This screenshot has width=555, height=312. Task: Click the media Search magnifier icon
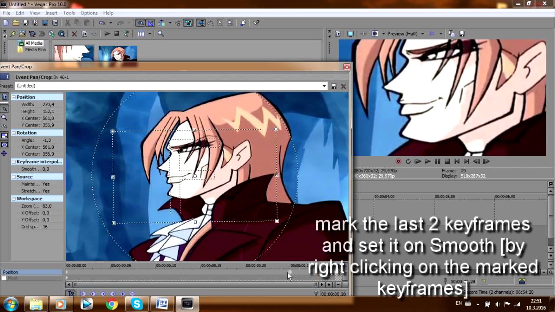point(161,33)
